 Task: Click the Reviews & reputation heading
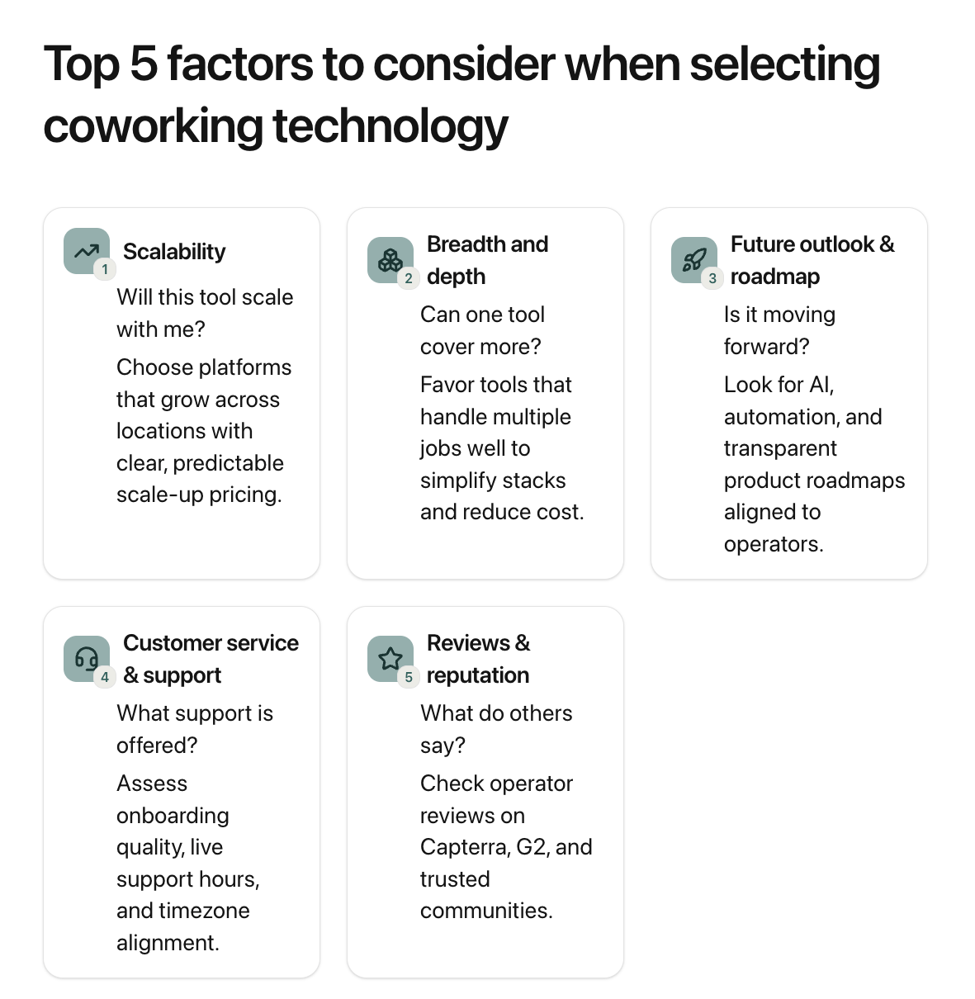coord(478,659)
